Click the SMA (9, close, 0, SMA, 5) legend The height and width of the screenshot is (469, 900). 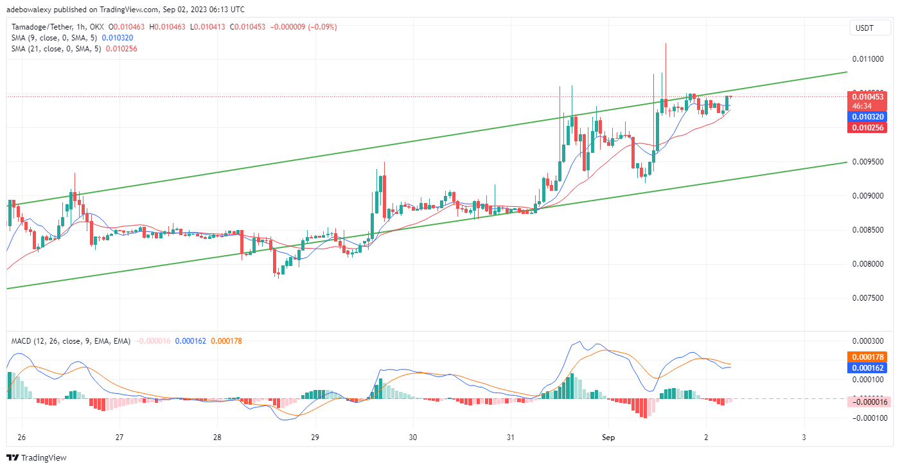[55, 38]
